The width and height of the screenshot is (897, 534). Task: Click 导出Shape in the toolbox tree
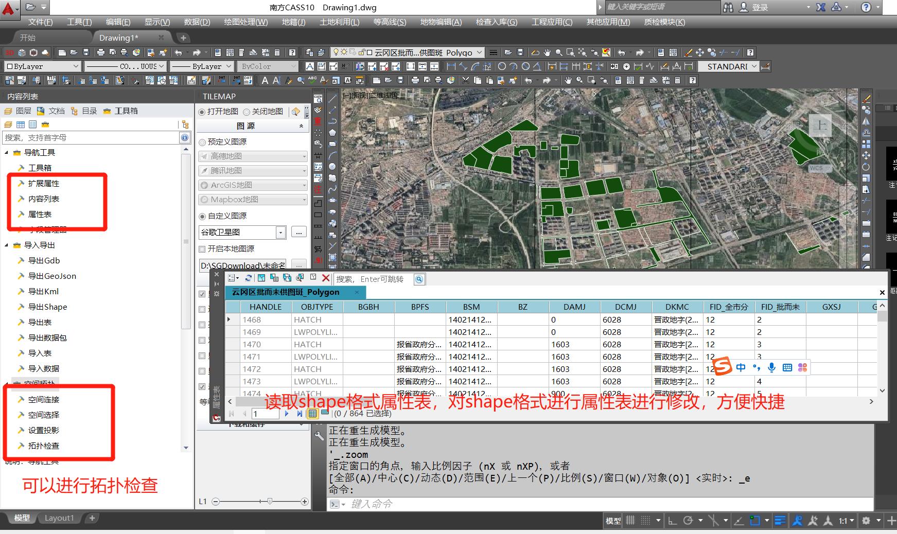(x=47, y=307)
